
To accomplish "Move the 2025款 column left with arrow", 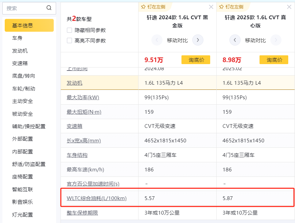I will pyautogui.click(x=235, y=40).
